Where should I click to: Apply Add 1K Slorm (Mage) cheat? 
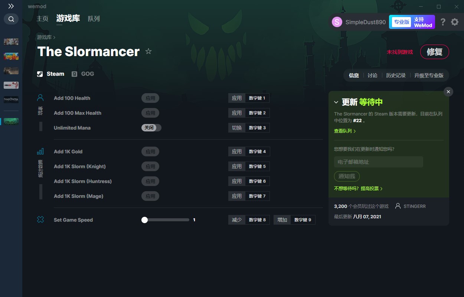pos(150,196)
